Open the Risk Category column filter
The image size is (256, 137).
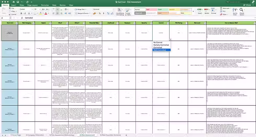[x=33, y=23]
